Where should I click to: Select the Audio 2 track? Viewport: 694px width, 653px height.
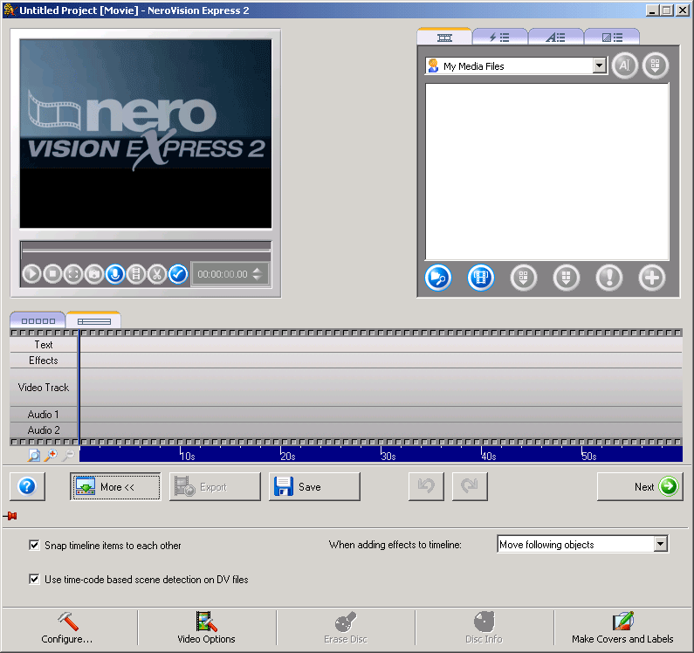346,430
